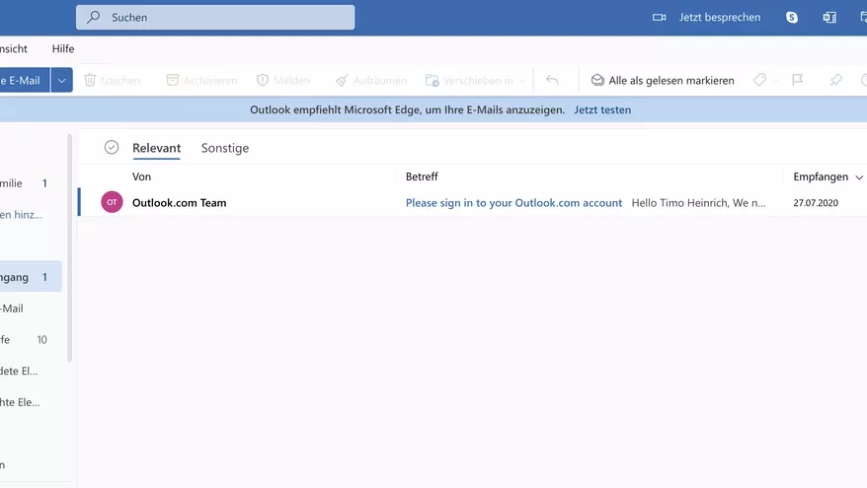Sort by the Von column header
This screenshot has width=867, height=488.
pyautogui.click(x=141, y=176)
